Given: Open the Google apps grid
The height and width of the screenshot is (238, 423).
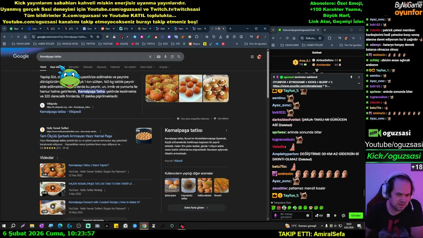Looking at the screenshot, I should point(252,57).
